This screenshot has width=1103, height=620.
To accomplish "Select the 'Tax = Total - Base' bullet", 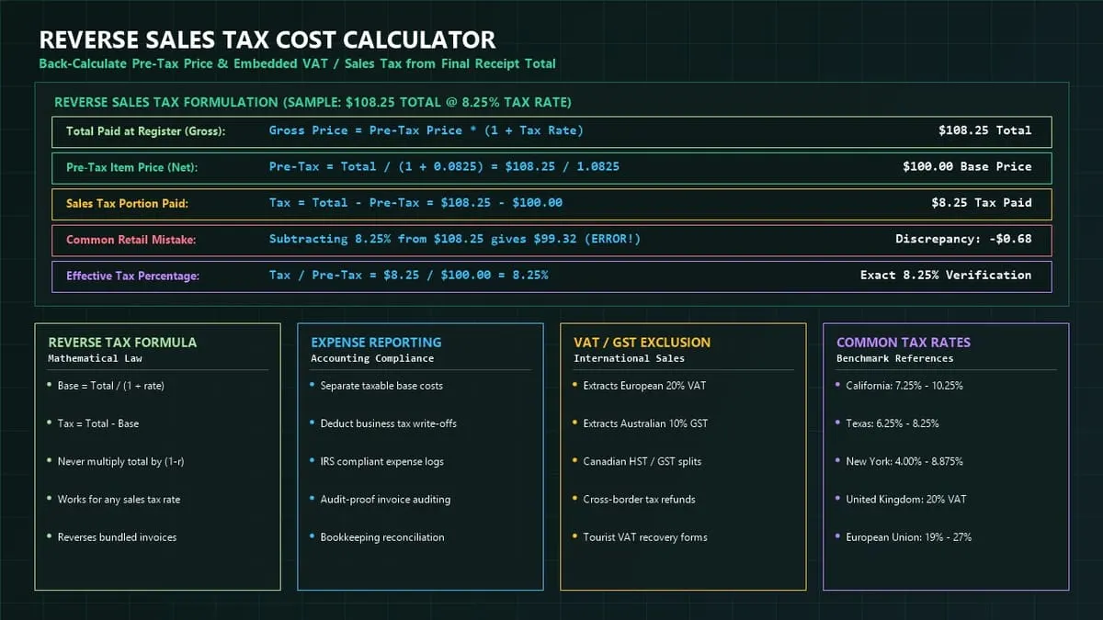I will pyautogui.click(x=98, y=423).
